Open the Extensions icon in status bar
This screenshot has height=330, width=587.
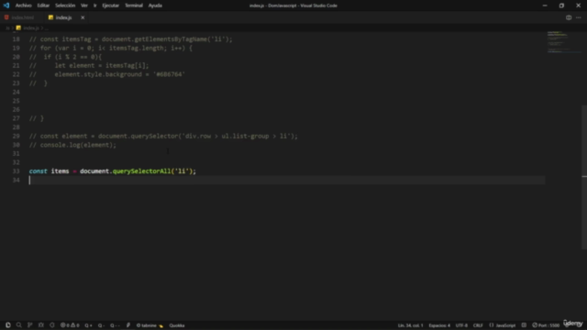point(52,325)
